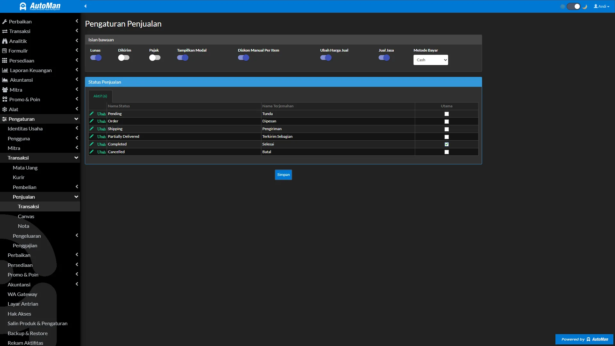615x346 pixels.
Task: Click the pencil icon for Partially Delivered
Action: (x=92, y=136)
